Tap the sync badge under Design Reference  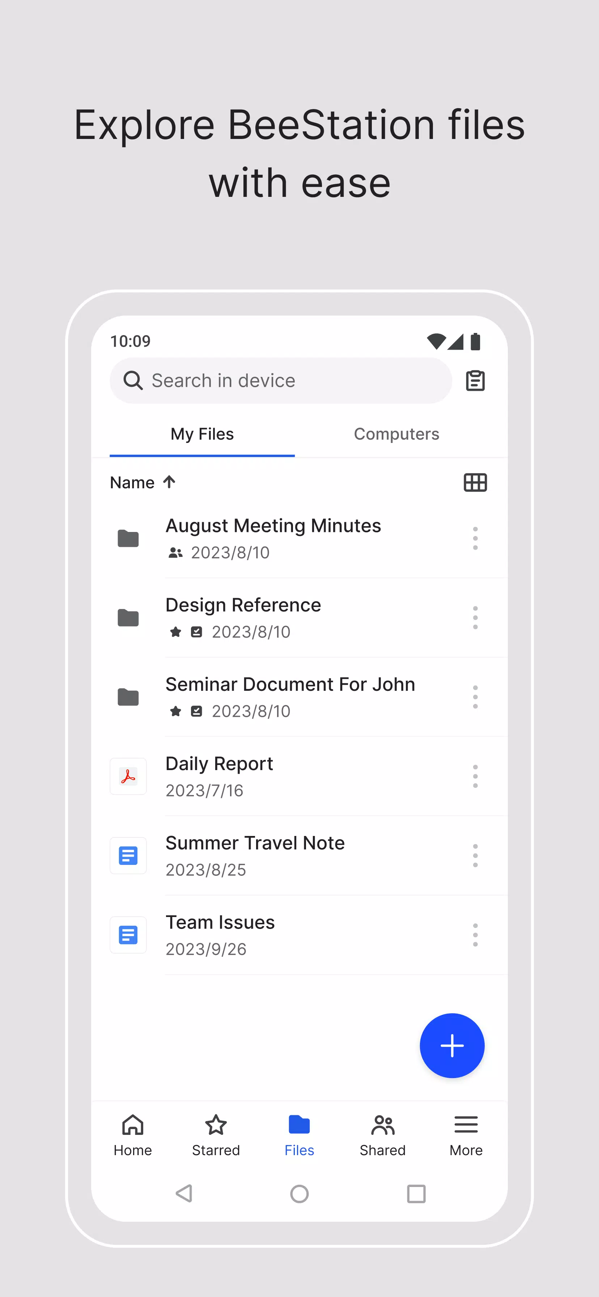196,632
